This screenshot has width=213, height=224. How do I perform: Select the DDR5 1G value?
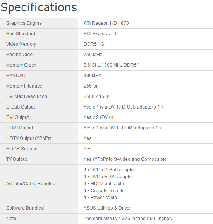[94, 44]
